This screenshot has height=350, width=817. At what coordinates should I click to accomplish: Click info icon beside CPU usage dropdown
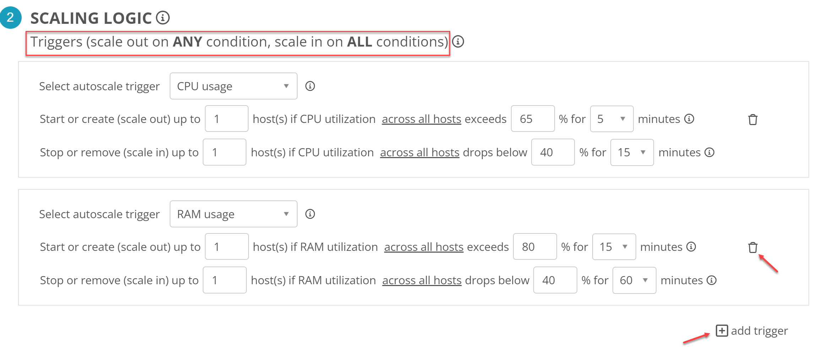pos(310,86)
